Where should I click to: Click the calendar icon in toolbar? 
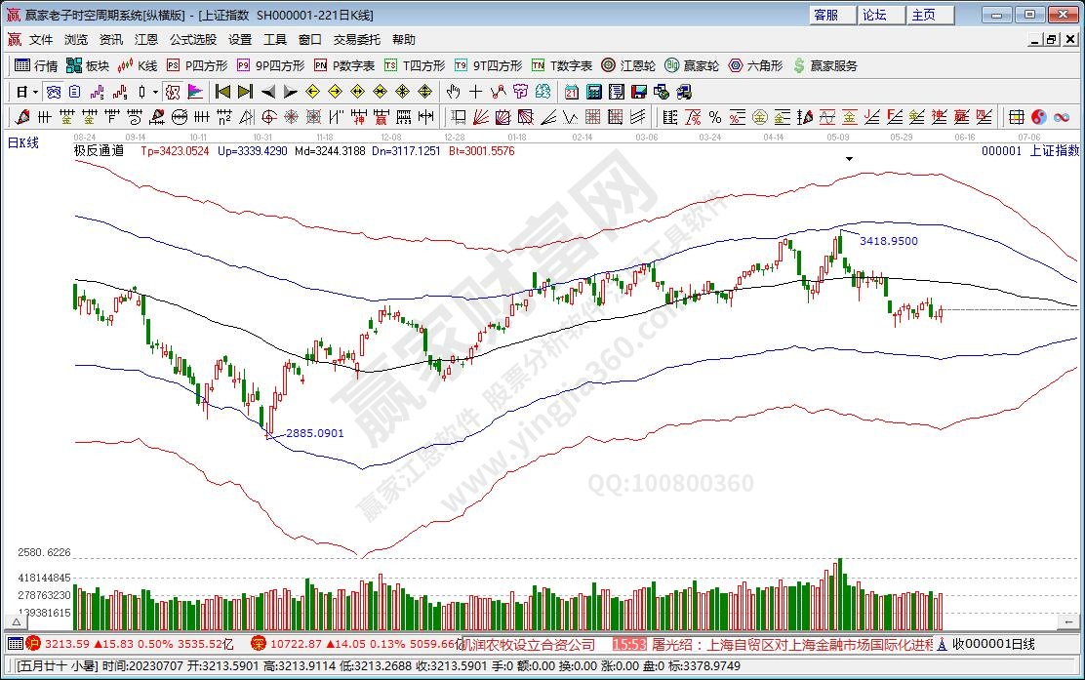pyautogui.click(x=571, y=92)
